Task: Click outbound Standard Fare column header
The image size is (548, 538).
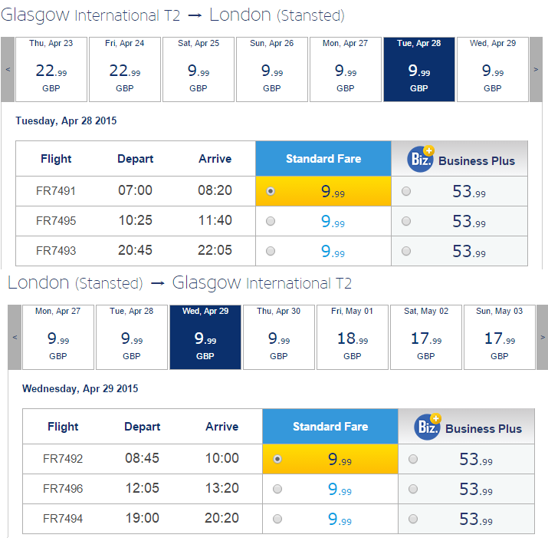Action: click(323, 159)
